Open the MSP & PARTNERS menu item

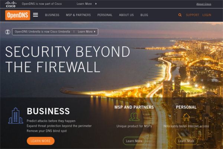pyautogui.click(x=78, y=15)
